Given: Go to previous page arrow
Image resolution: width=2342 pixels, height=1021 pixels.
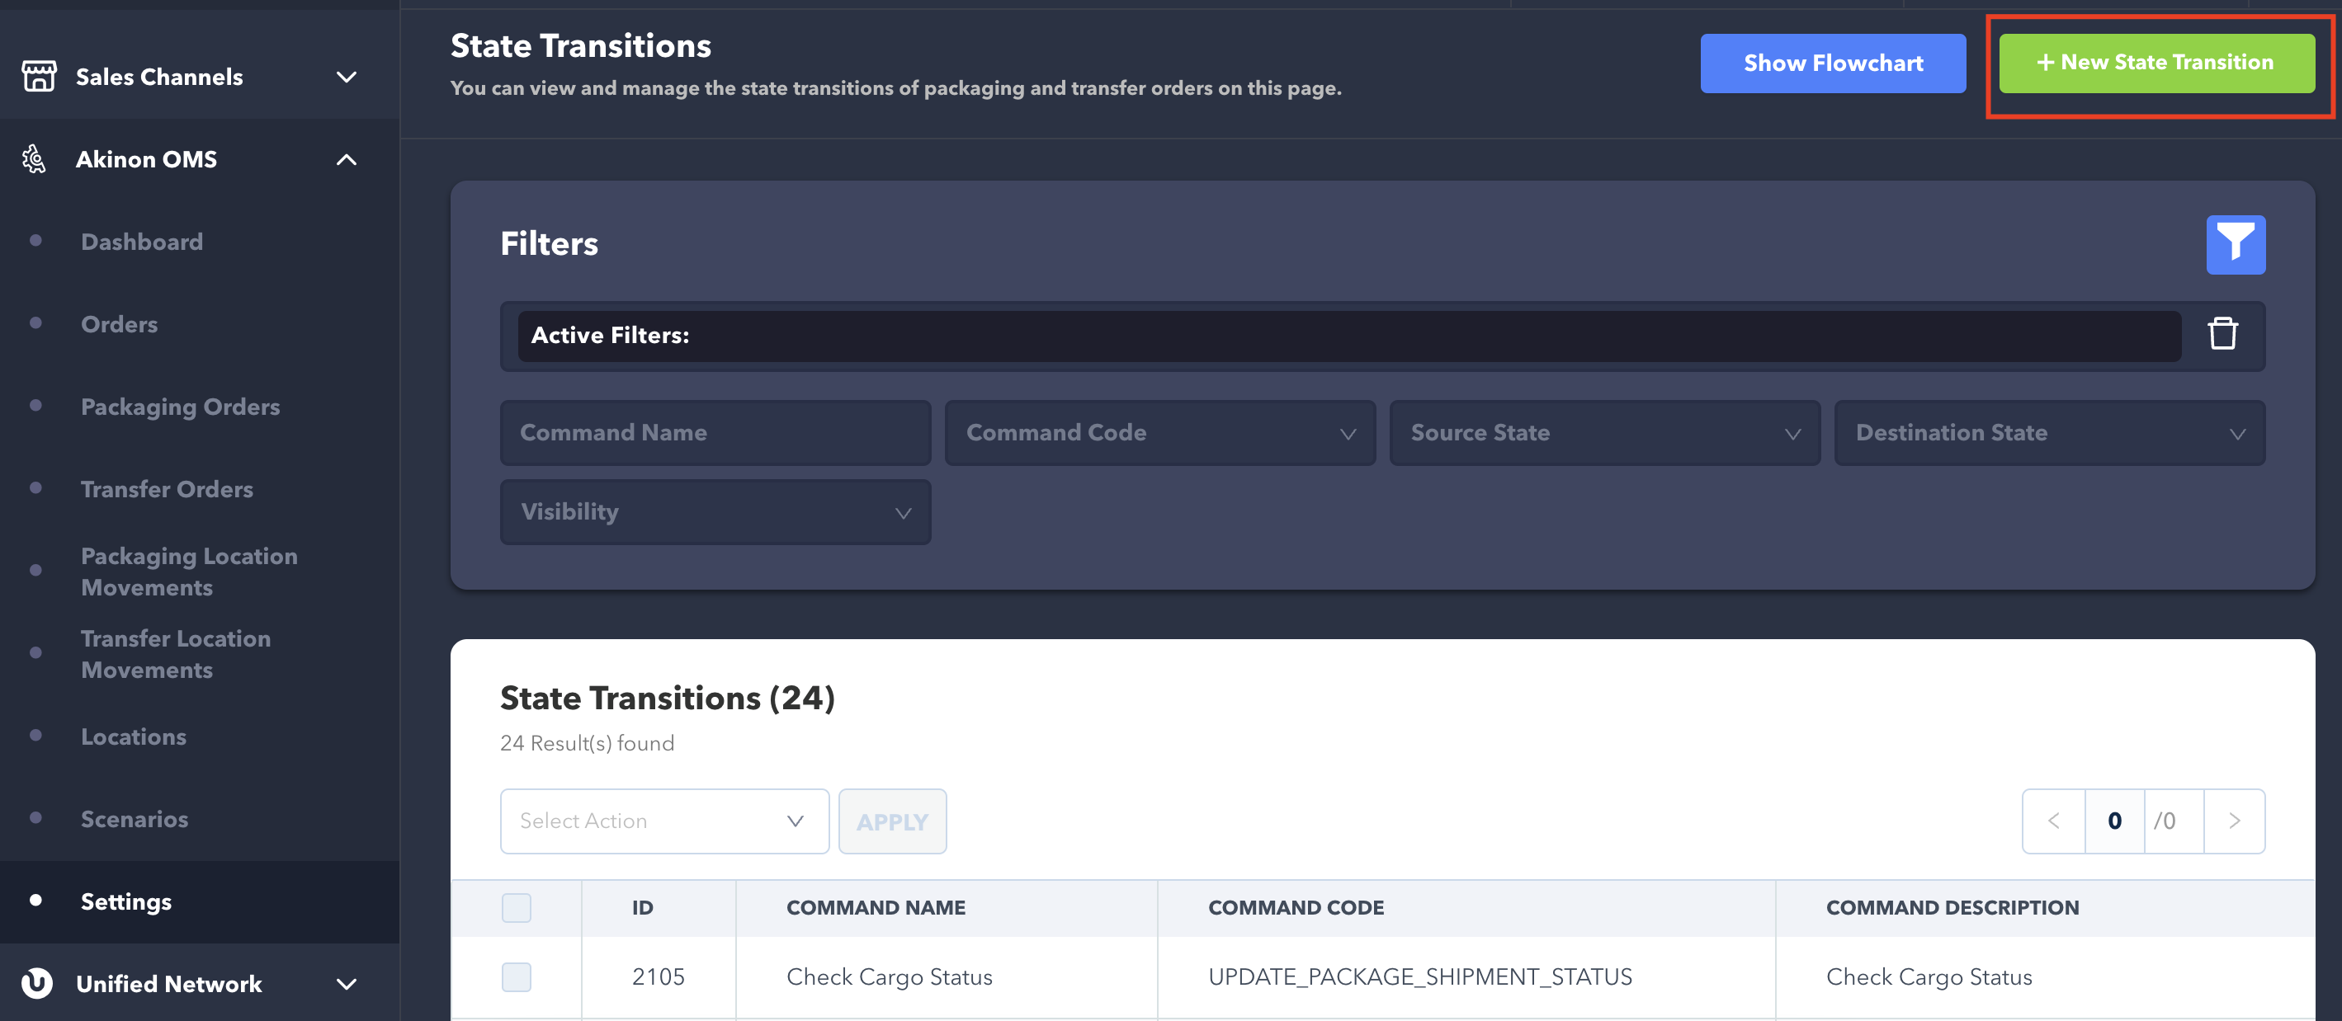Looking at the screenshot, I should [2053, 821].
